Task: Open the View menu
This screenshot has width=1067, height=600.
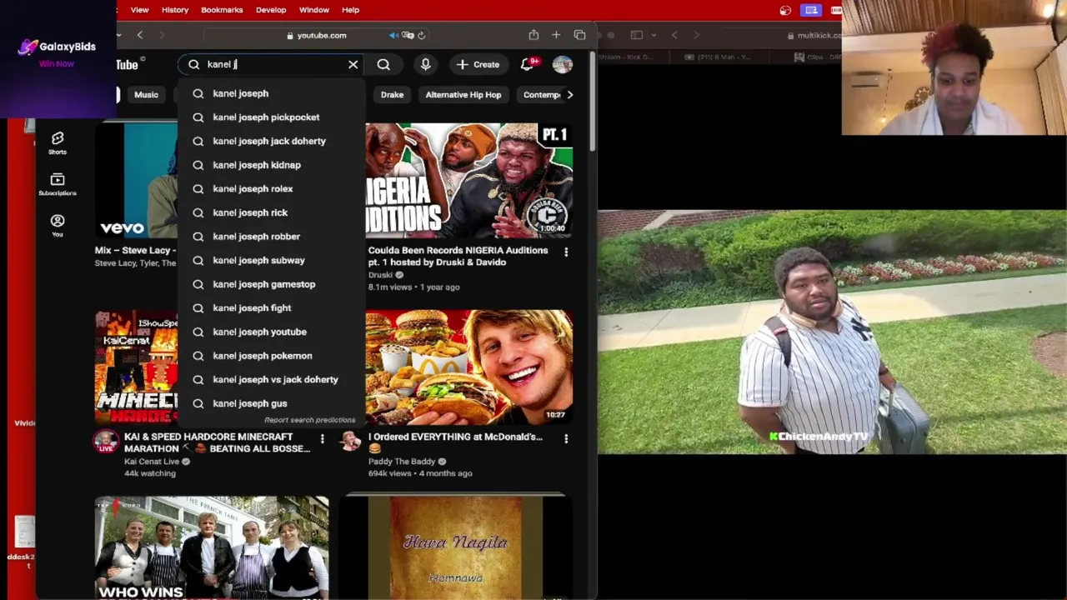Action: (139, 10)
